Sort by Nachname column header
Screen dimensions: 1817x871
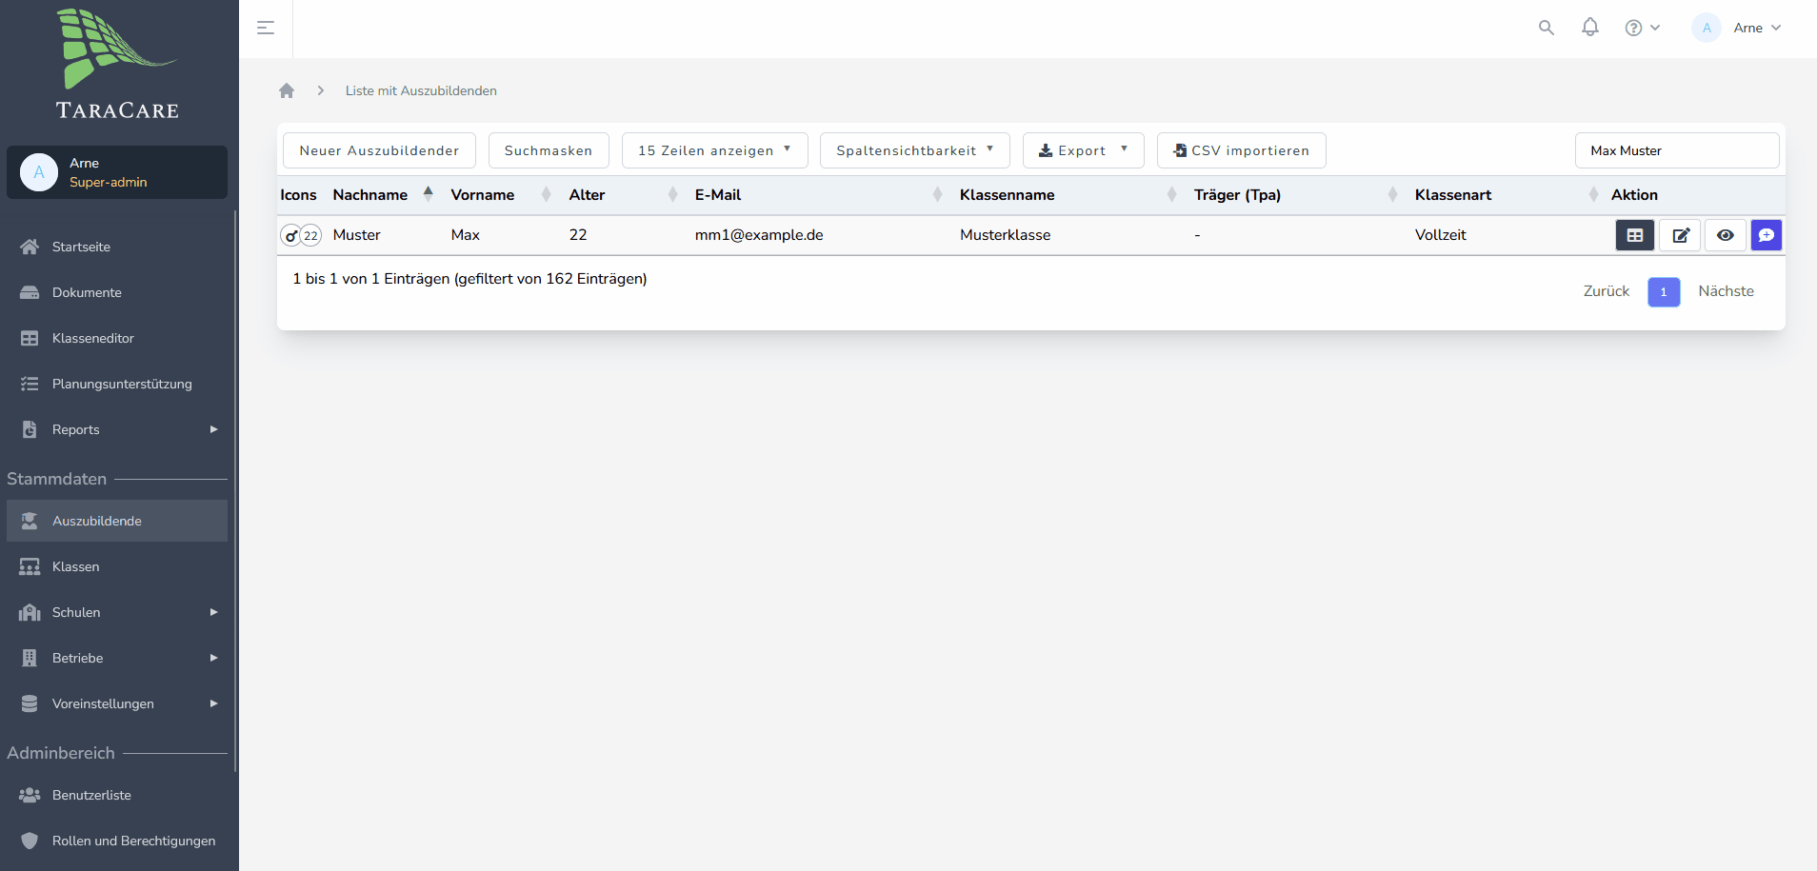384,194
